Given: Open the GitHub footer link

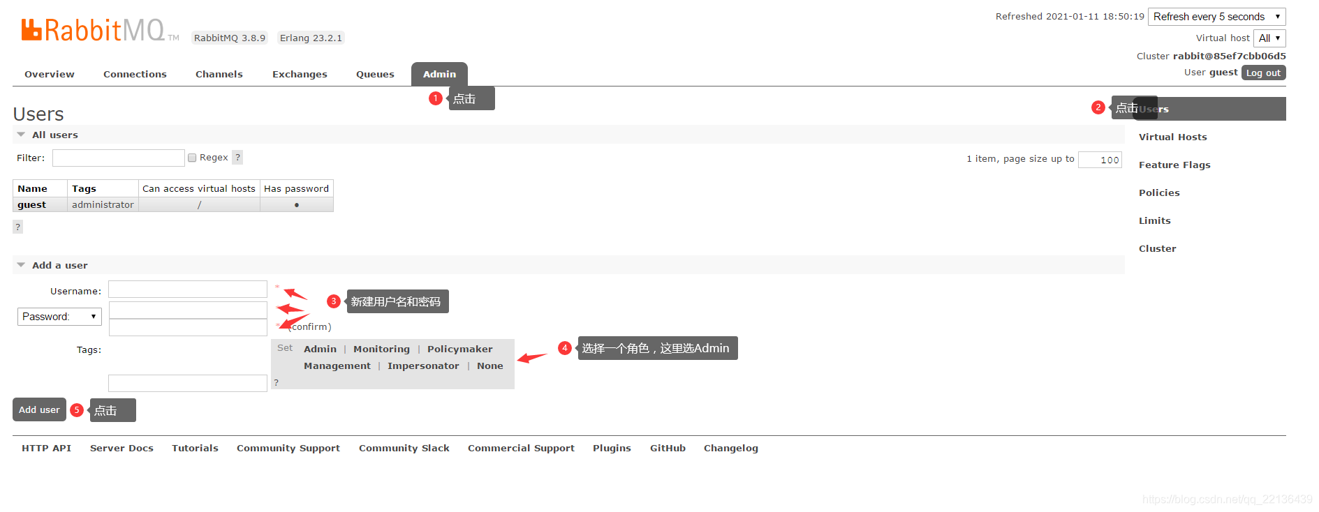Looking at the screenshot, I should tap(668, 448).
